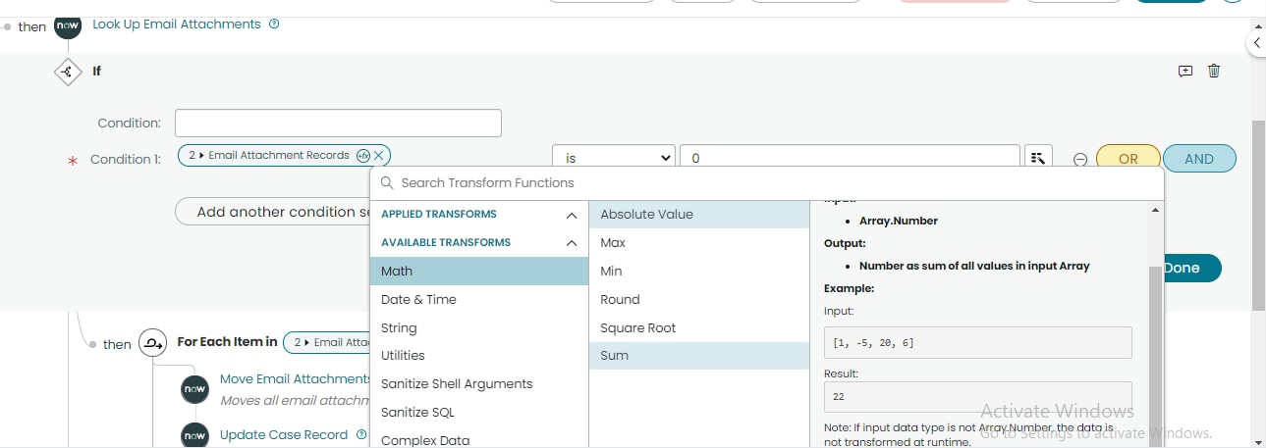The height and width of the screenshot is (448, 1266).
Task: Select the Date & Time transform category
Action: [x=479, y=299]
